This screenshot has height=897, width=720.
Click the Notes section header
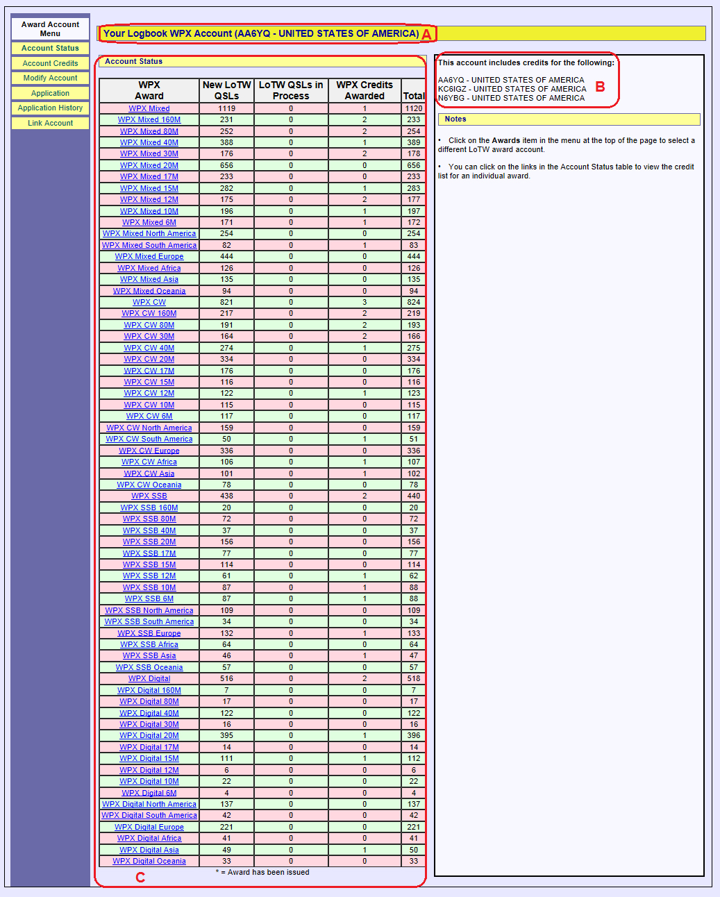point(455,119)
